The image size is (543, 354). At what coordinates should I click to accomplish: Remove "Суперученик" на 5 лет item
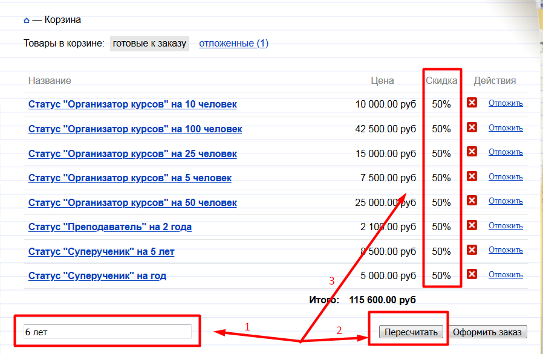click(x=472, y=250)
